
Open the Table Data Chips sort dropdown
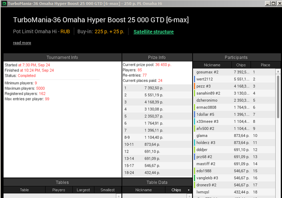pos(189,190)
